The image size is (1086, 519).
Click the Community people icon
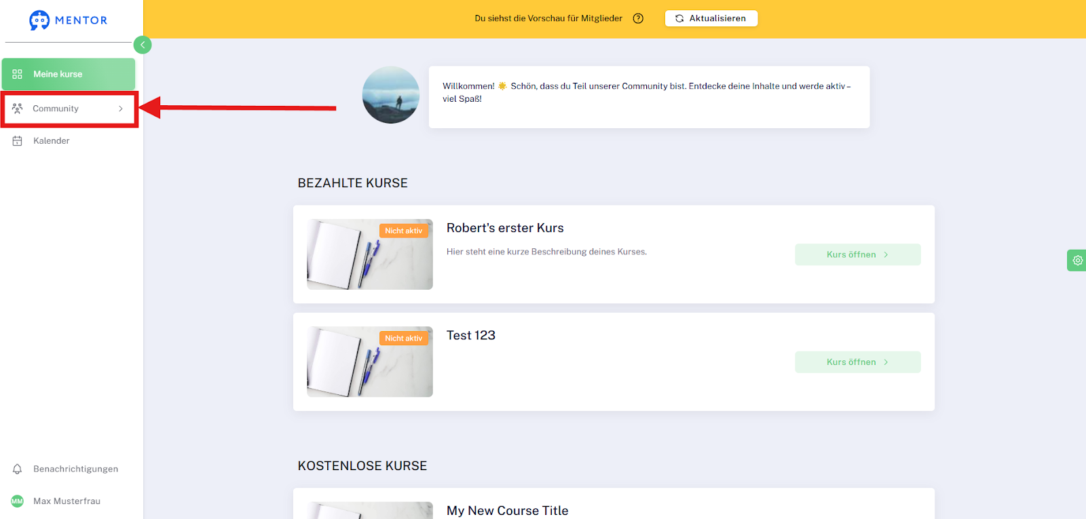[x=18, y=109]
